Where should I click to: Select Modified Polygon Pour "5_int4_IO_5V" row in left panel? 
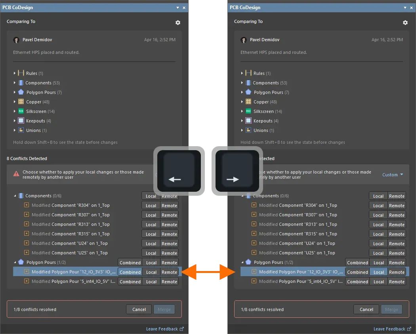pyautogui.click(x=97, y=281)
